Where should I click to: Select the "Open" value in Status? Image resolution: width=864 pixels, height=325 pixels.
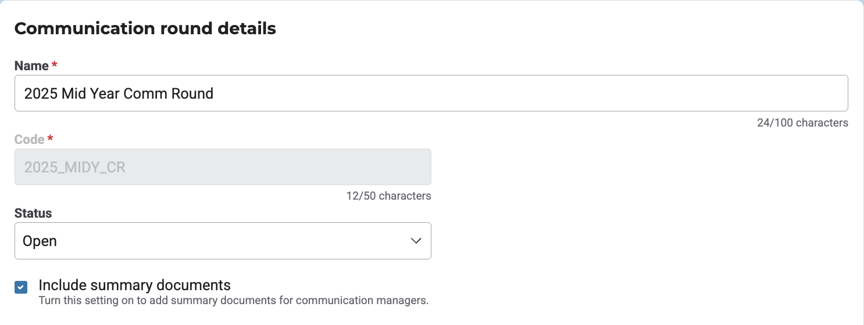[40, 241]
